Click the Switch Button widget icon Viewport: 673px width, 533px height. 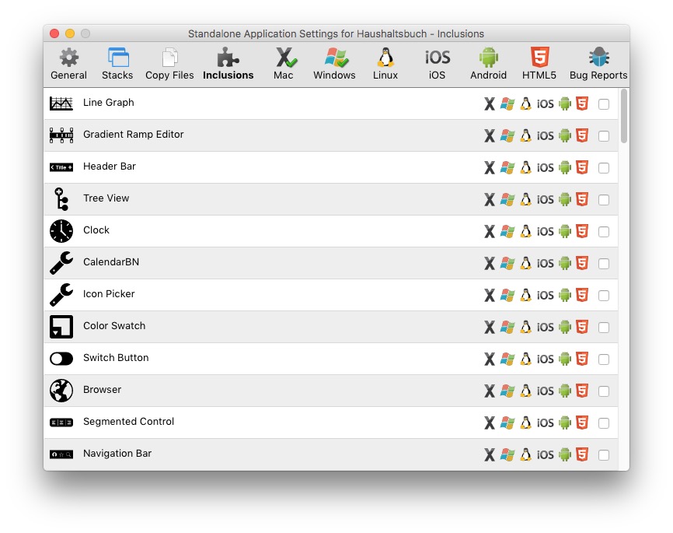61,359
